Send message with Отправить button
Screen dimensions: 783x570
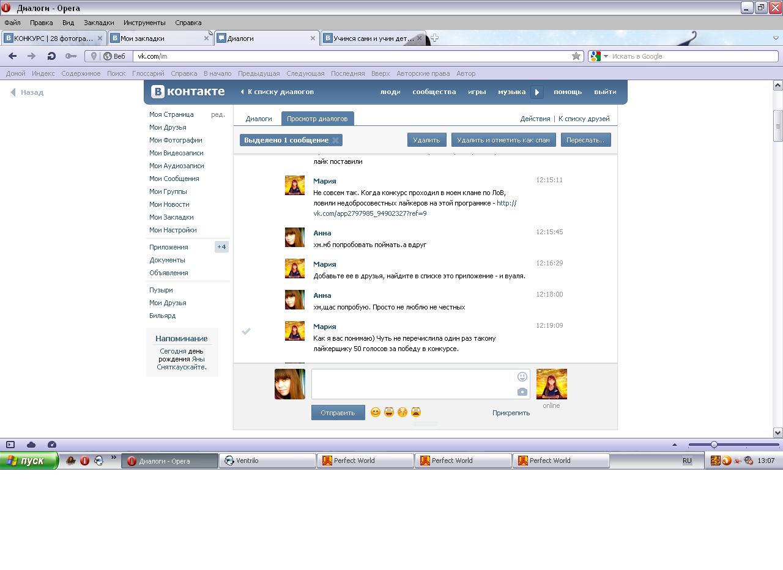tap(338, 413)
